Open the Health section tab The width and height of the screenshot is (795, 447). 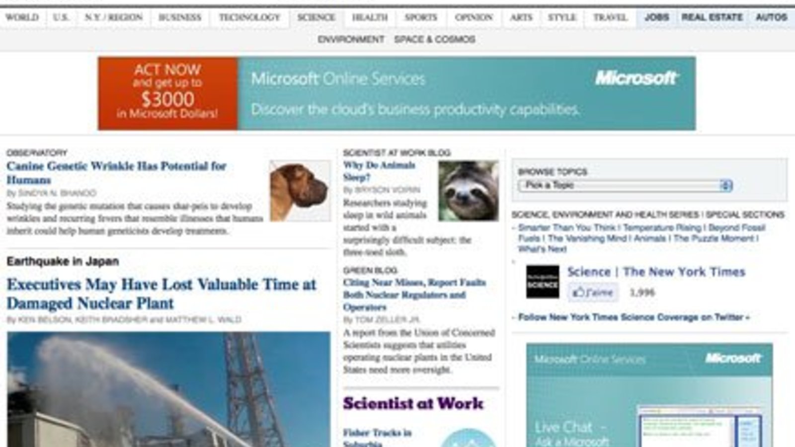click(370, 17)
